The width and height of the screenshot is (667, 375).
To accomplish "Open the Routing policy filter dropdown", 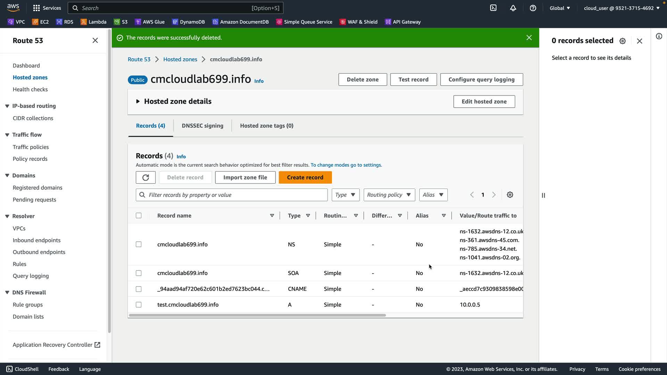I will tap(389, 195).
